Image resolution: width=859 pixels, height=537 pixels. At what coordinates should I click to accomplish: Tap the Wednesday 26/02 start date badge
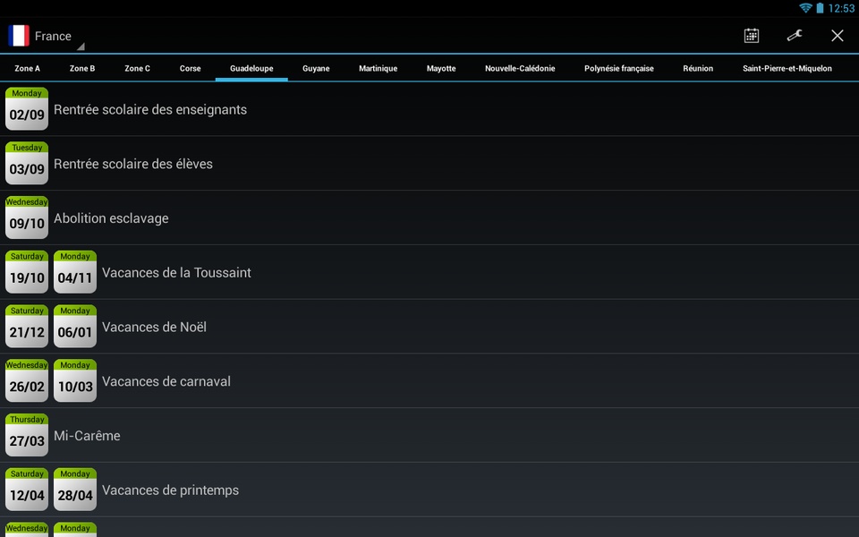click(x=27, y=380)
